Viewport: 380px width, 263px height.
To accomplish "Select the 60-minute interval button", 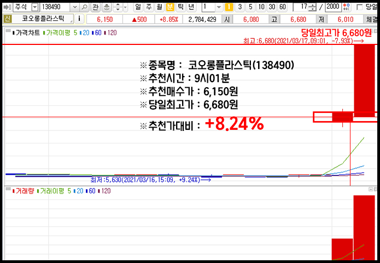I will [x=283, y=7].
